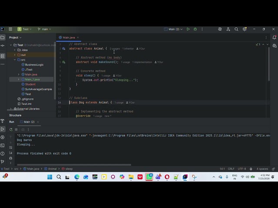The image size is (278, 208).
Task: Stop the running process square button
Action: (17, 130)
